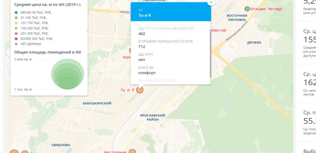Select the Большие Мытищи green marker
The image size is (316, 153).
247,9
